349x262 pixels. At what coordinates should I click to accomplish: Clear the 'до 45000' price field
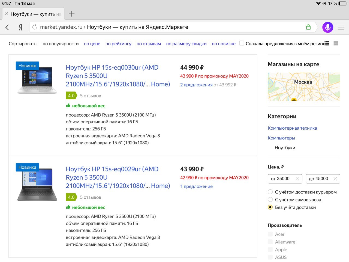(x=335, y=179)
